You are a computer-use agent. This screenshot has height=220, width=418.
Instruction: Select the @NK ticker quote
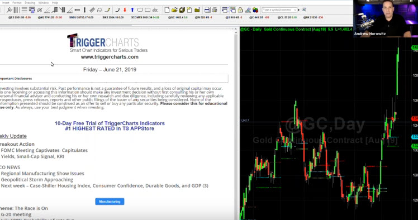pyautogui.click(x=313, y=17)
